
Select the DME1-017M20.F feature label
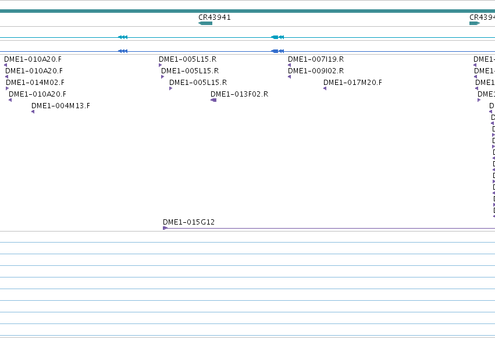[x=352, y=83]
